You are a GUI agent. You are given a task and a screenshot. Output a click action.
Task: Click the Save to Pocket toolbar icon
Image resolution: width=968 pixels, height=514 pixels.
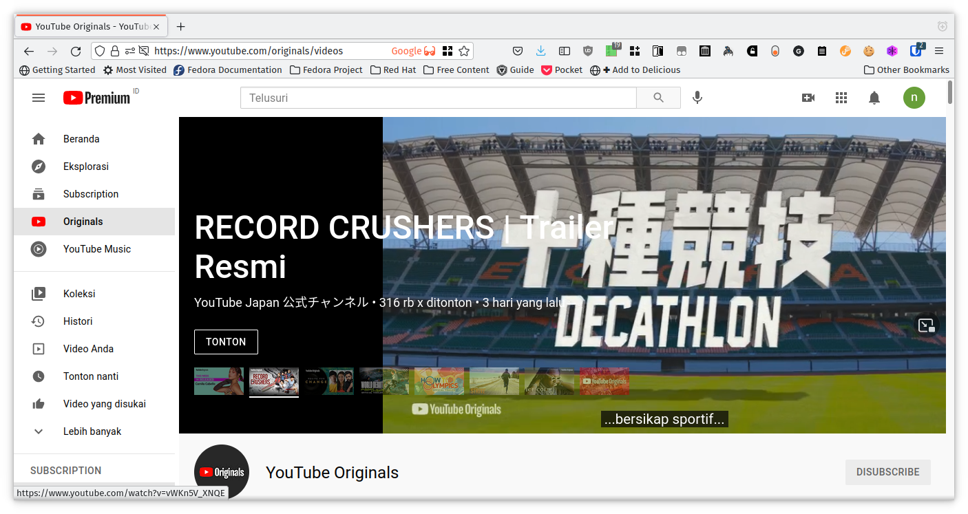pos(518,51)
